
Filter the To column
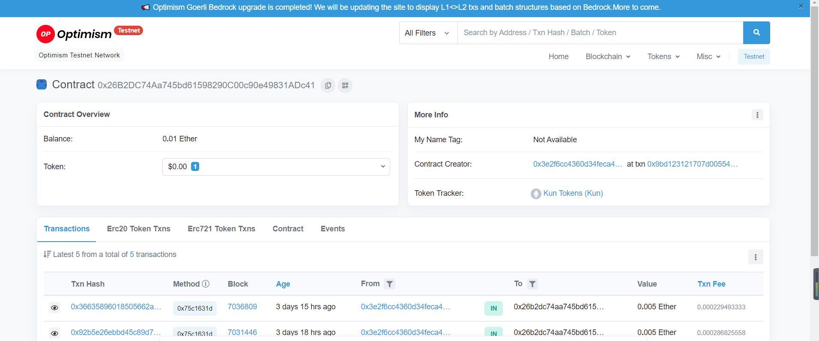pyautogui.click(x=532, y=284)
